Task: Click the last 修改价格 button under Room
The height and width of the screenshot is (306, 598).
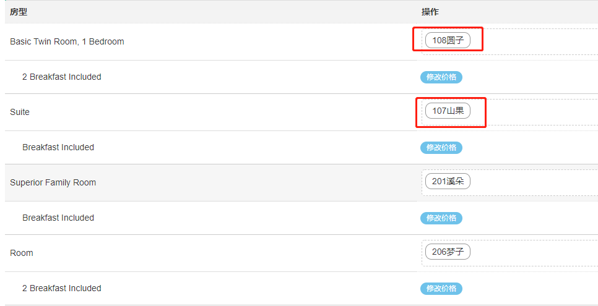Action: [x=441, y=289]
